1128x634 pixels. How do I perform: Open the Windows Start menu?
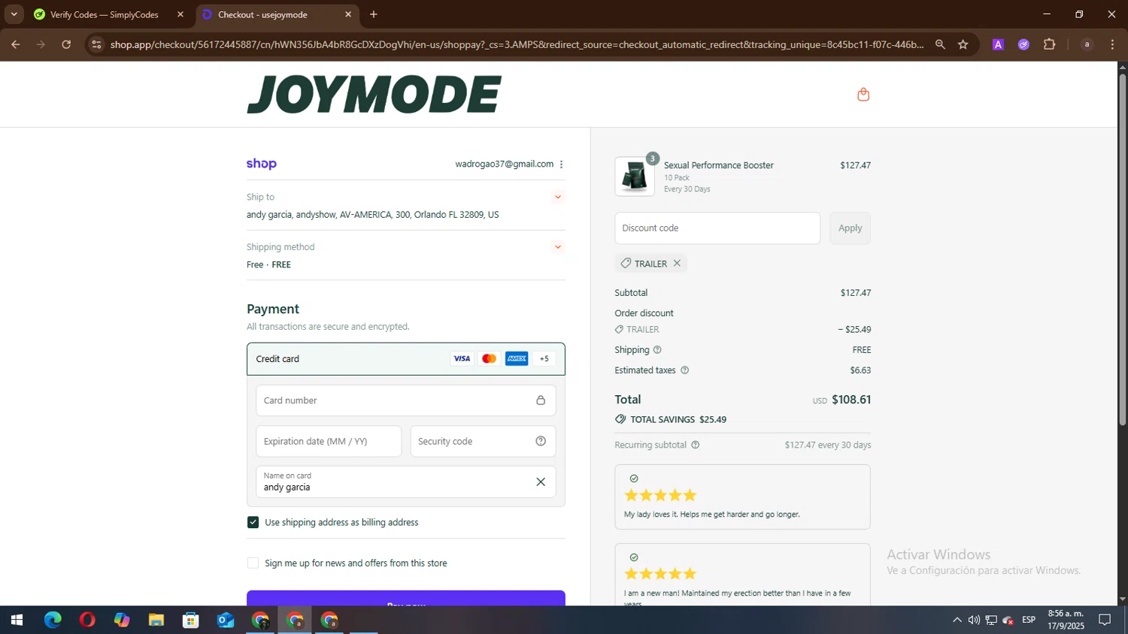tap(17, 620)
